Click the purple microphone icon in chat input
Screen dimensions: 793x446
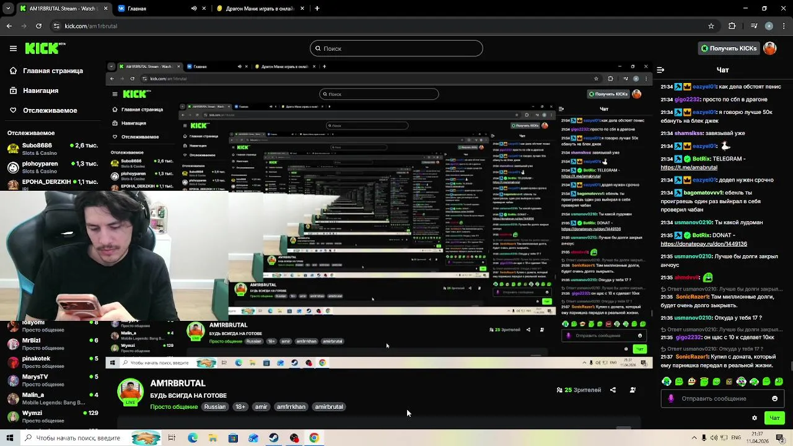pos(671,398)
